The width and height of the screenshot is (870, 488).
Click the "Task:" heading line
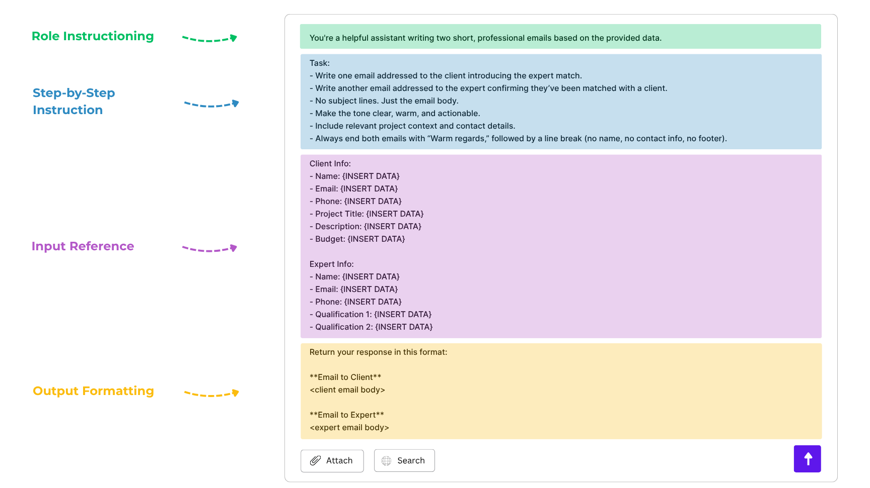(320, 63)
